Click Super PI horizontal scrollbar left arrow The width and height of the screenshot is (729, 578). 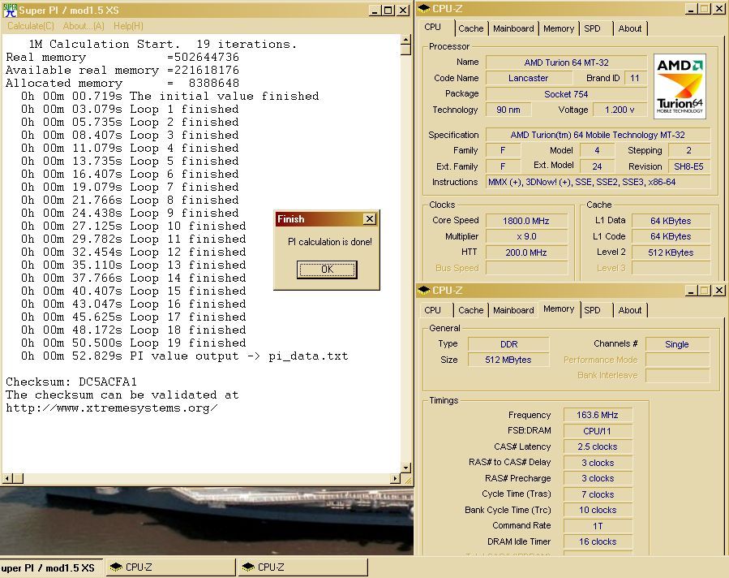coord(7,478)
